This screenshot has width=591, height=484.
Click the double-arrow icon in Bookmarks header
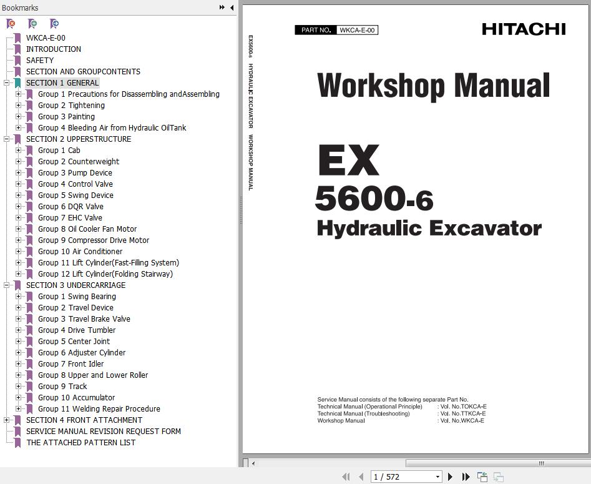point(222,7)
